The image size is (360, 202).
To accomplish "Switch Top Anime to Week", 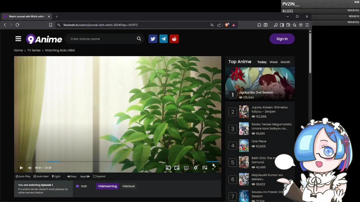I will tap(273, 62).
